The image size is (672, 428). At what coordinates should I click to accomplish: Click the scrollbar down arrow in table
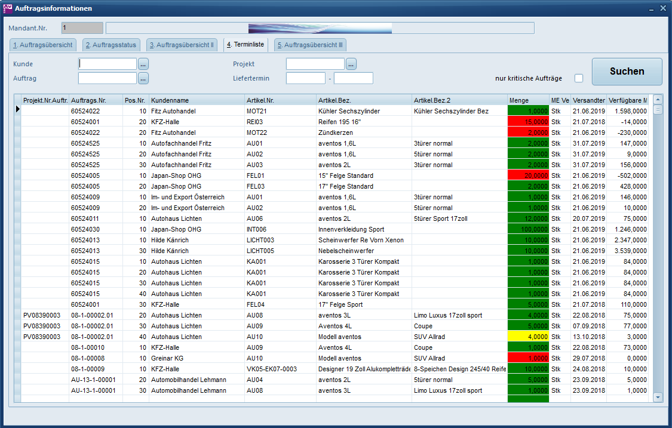[658, 396]
